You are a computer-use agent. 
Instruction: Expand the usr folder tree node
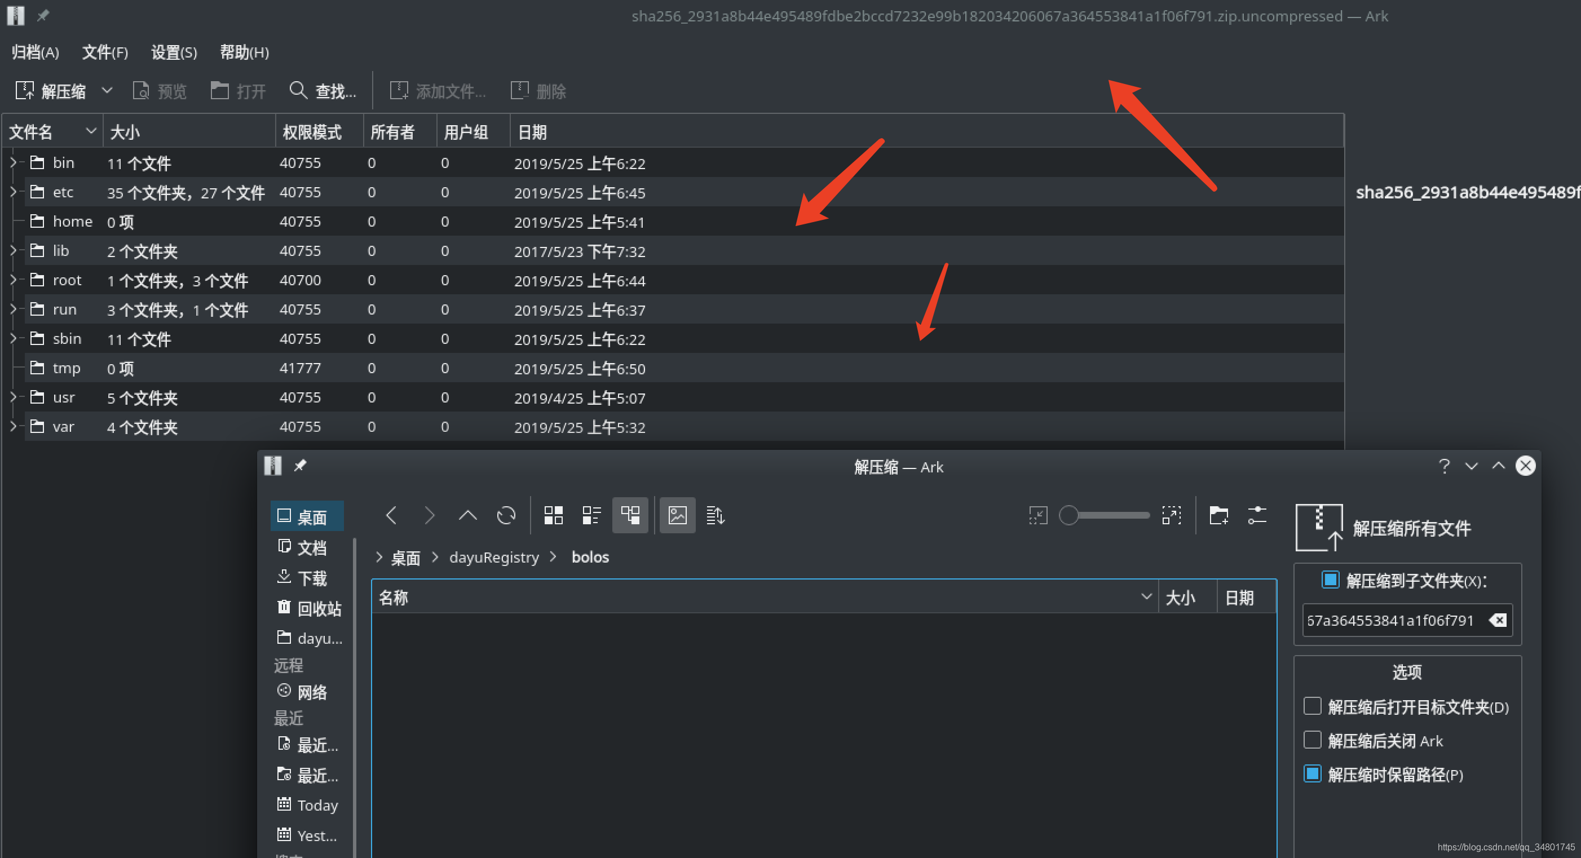click(x=13, y=397)
